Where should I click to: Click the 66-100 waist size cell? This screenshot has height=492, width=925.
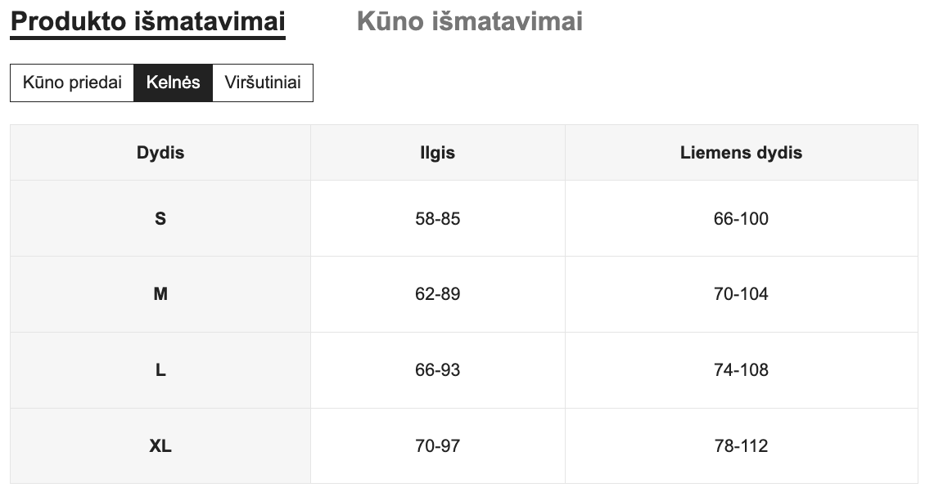click(x=741, y=218)
